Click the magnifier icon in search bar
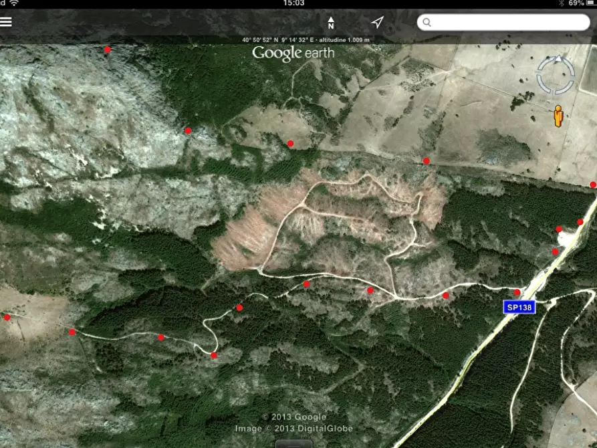Screen dimensions: 597x448 (427, 23)
